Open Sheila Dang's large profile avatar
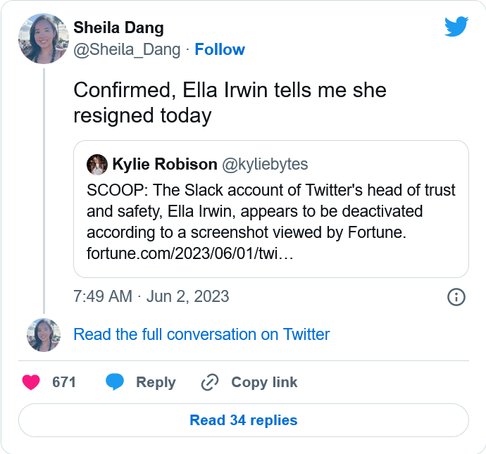Viewport: 486px width, 454px height. [x=43, y=39]
